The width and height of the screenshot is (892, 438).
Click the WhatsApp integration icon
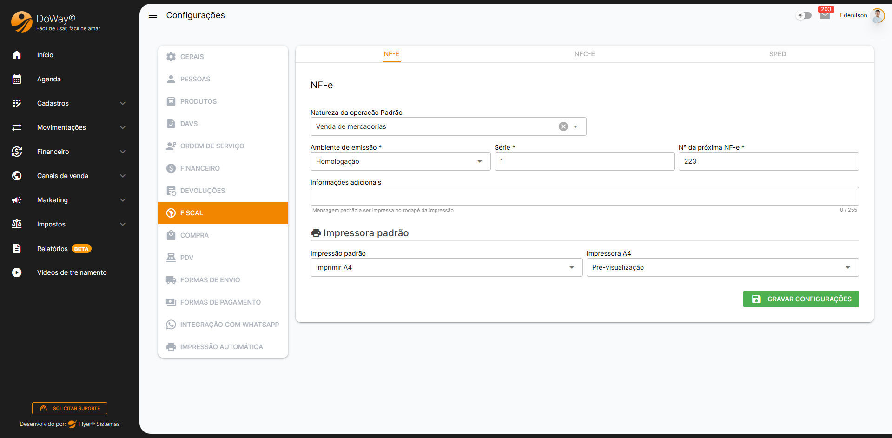[171, 325]
